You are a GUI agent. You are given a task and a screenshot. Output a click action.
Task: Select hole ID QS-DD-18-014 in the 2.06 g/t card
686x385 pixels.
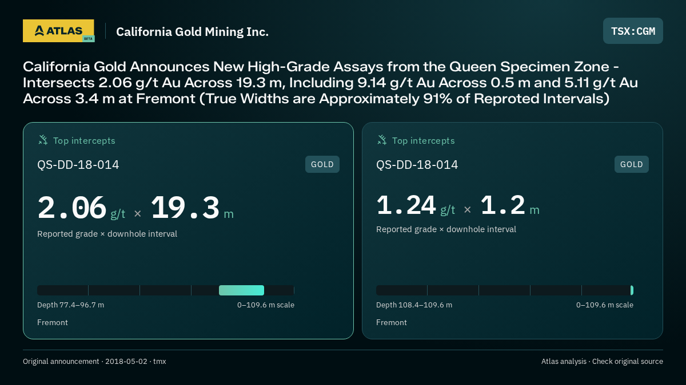[78, 165]
